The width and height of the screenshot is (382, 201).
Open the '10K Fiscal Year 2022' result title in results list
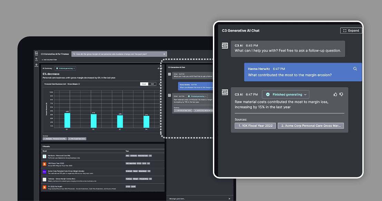[x=56, y=163]
